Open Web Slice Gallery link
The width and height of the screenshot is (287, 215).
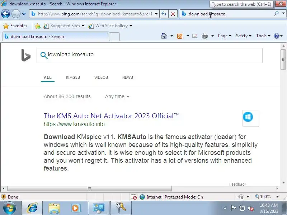tap(110, 26)
